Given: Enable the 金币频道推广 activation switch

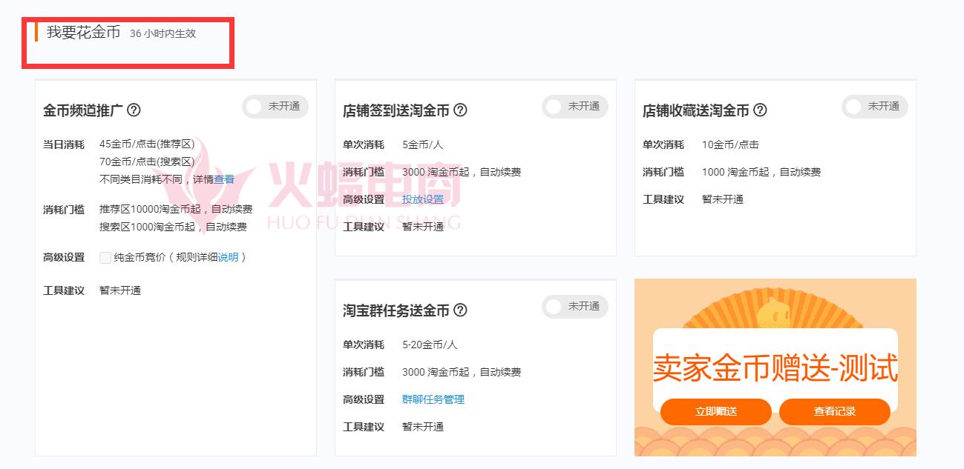Looking at the screenshot, I should point(275,106).
